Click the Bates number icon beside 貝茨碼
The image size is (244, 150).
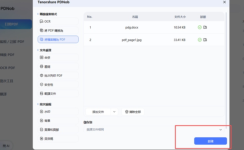coord(42,138)
